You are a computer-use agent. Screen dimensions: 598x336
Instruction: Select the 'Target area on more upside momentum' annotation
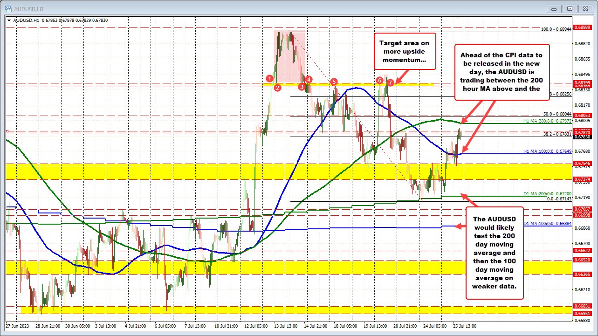[405, 51]
